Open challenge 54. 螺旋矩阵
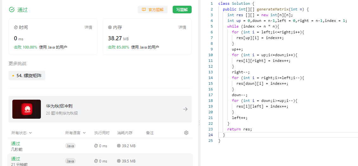The height and width of the screenshot is (166, 358). (x=27, y=76)
